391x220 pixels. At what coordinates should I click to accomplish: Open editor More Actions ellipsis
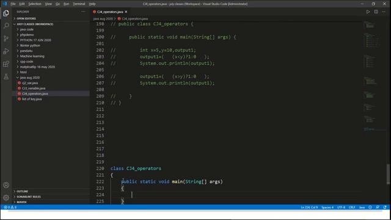point(384,12)
